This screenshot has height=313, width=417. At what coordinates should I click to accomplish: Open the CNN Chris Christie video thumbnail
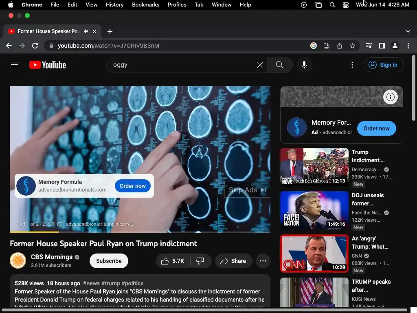click(x=314, y=253)
